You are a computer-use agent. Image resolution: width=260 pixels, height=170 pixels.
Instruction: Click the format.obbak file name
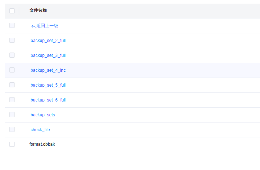click(x=42, y=144)
